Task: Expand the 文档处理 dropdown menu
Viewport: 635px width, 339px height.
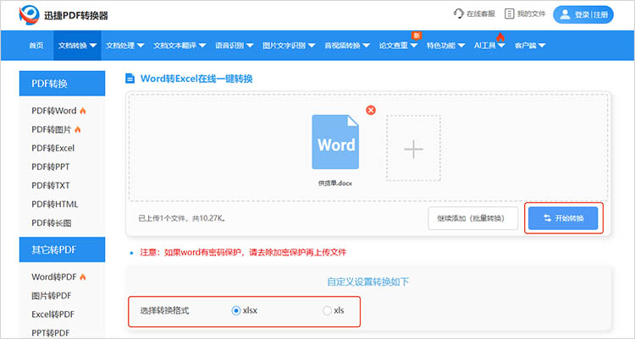Action: point(125,46)
